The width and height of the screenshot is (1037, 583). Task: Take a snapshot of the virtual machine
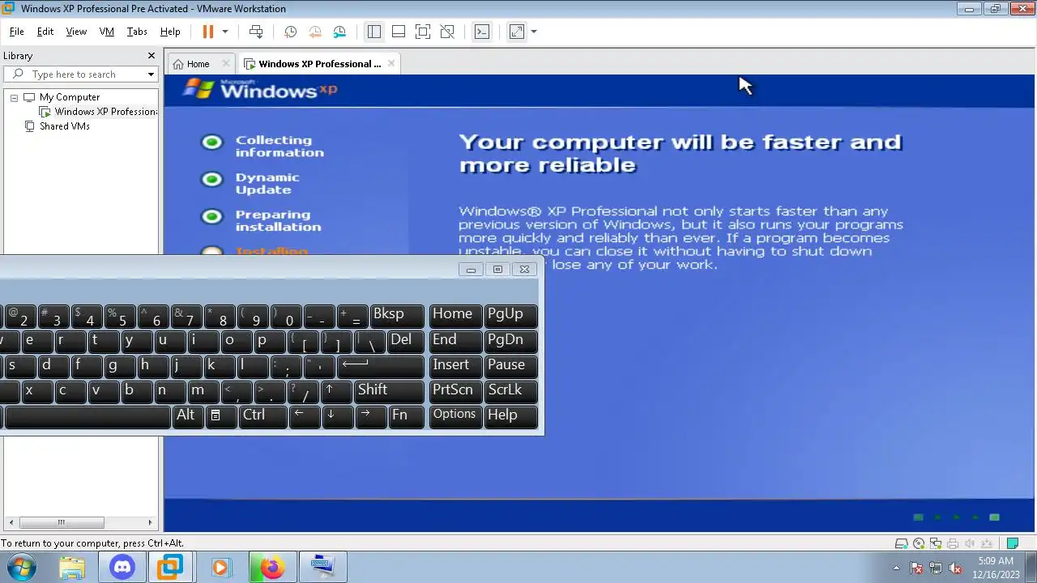(x=290, y=32)
